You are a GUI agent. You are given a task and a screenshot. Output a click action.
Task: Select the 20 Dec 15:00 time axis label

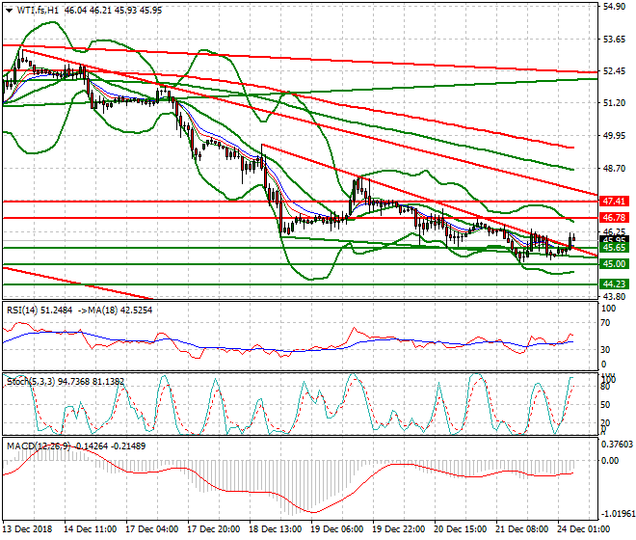[x=460, y=529]
